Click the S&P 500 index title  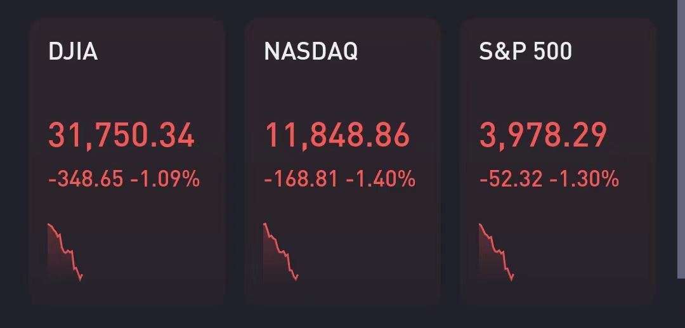[x=526, y=52]
